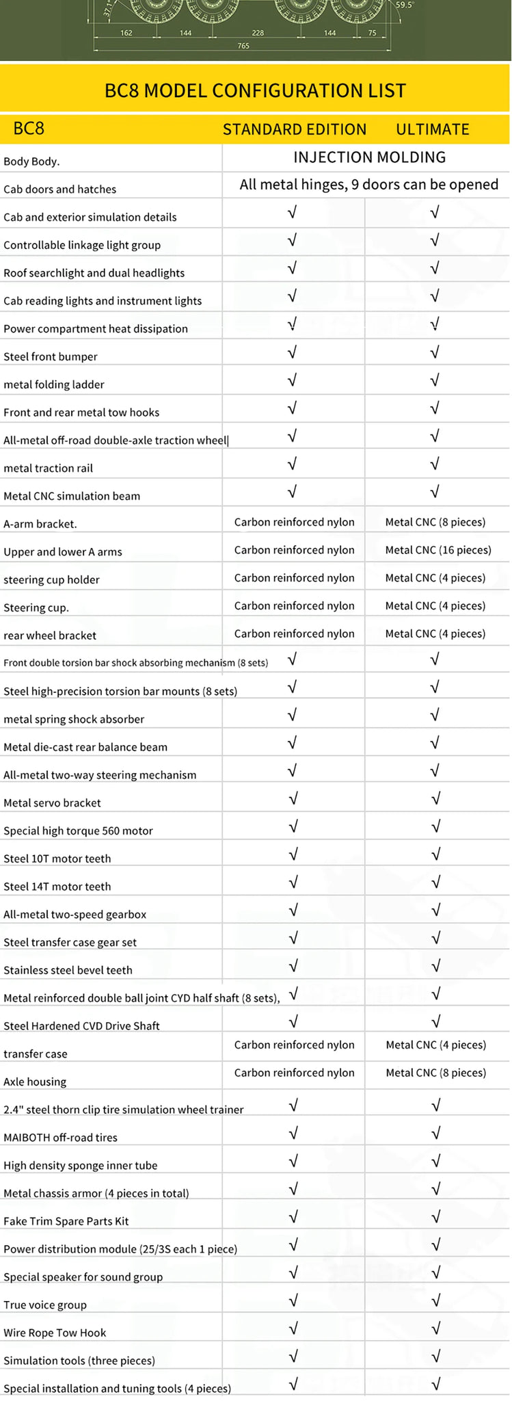This screenshot has height=1401, width=512.
Task: Click the BC8 header cell
Action: (x=29, y=128)
